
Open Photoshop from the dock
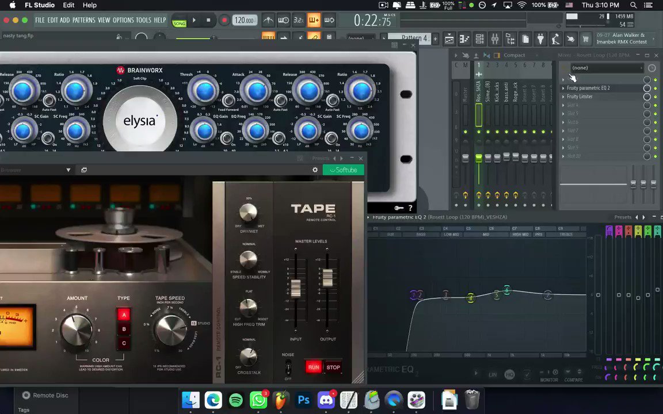click(x=304, y=400)
